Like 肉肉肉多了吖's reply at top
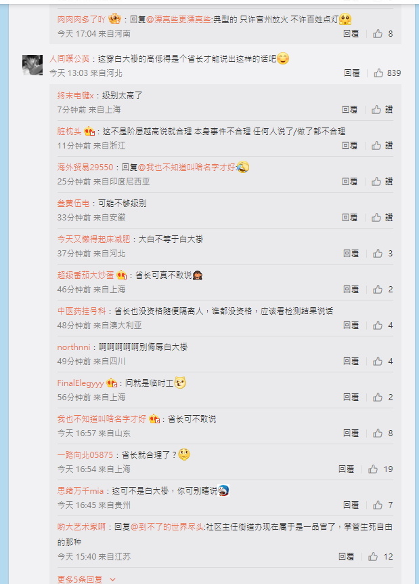Viewport: 419px width, 584px height. click(378, 34)
